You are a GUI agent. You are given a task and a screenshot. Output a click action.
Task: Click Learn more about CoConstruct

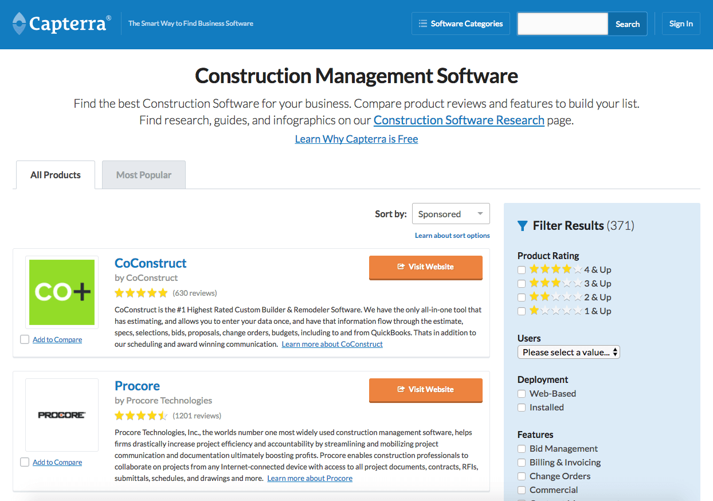332,344
